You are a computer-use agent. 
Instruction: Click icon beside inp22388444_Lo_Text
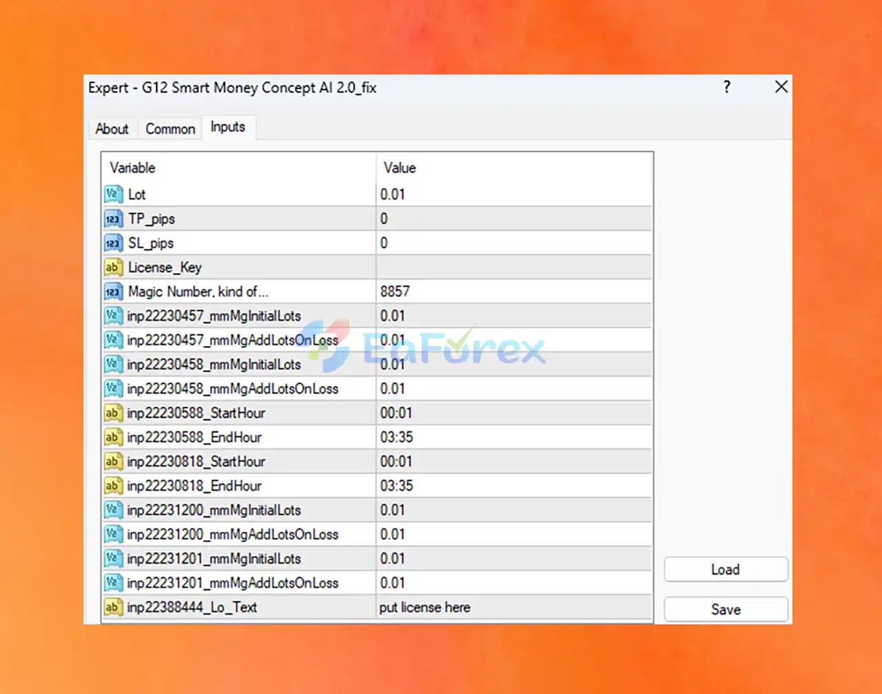[113, 607]
